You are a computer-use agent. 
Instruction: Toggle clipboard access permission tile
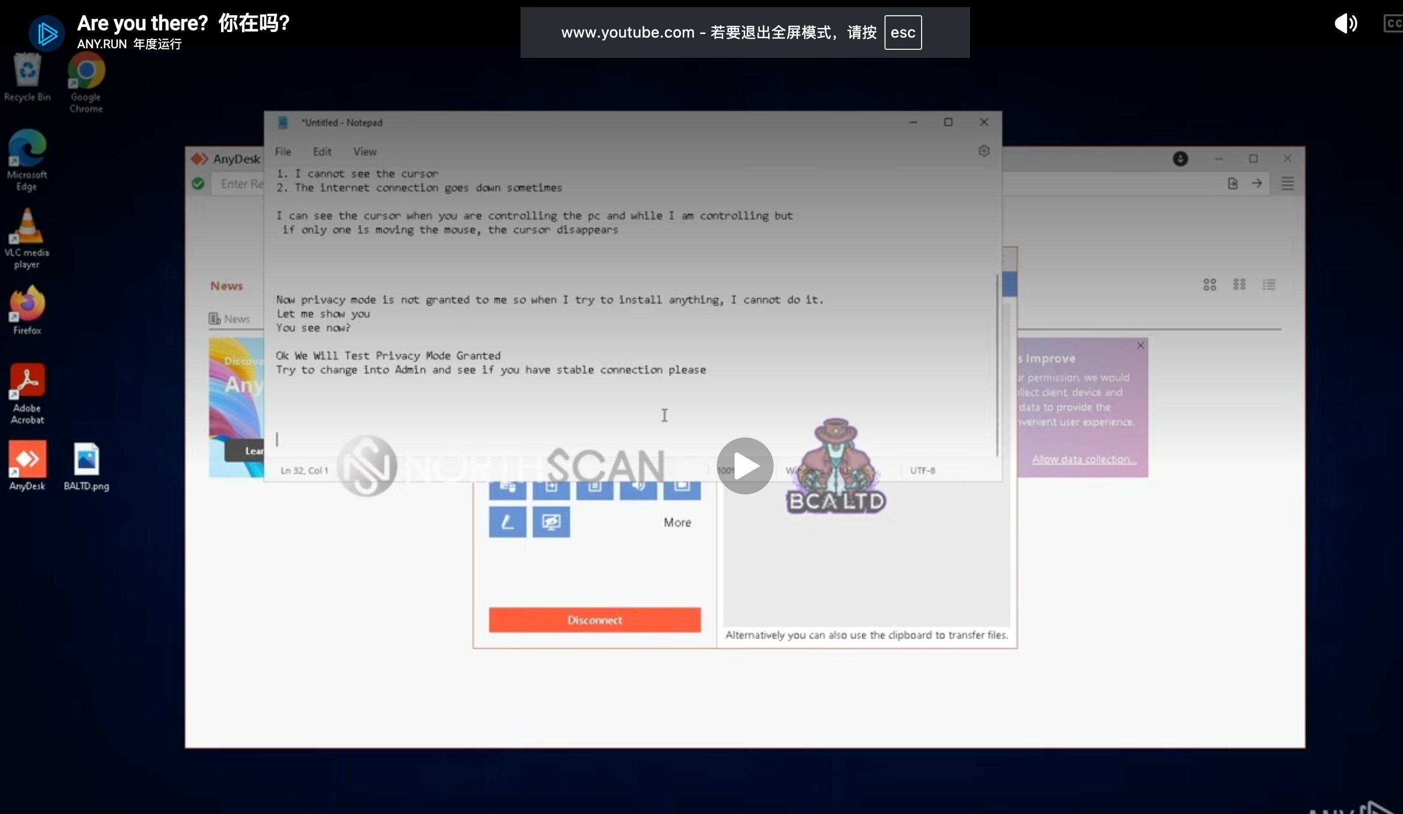(x=595, y=490)
